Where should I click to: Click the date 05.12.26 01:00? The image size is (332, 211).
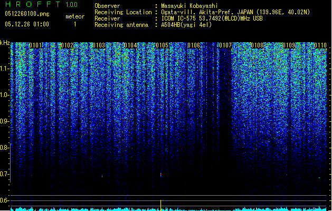(27, 24)
